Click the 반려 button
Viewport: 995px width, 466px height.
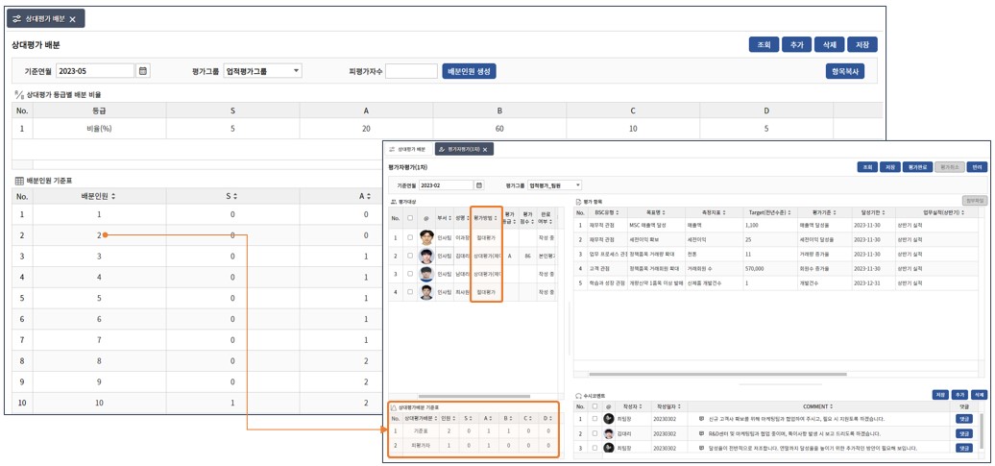pos(978,167)
